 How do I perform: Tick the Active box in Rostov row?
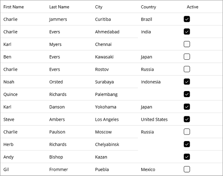[x=187, y=69]
